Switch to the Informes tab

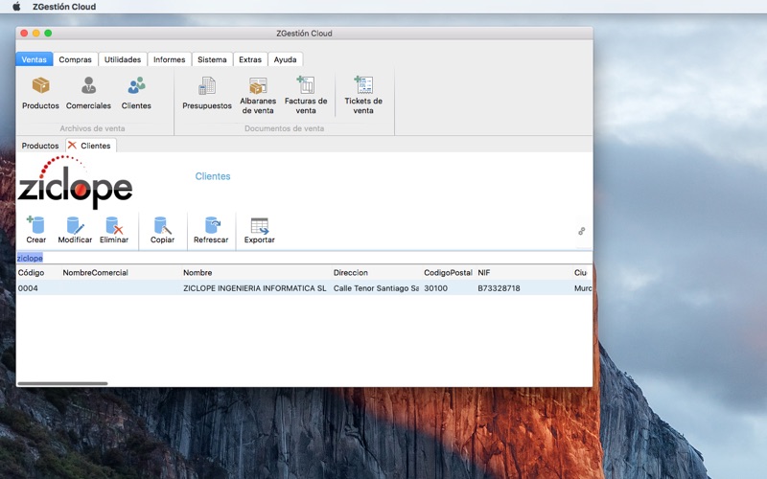pos(170,59)
